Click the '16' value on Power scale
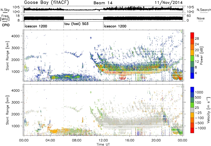 (197, 56)
